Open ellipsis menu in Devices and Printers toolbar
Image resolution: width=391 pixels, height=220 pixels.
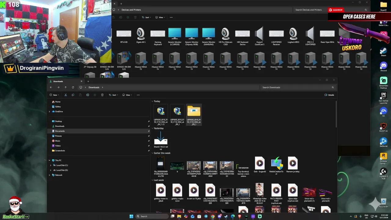[x=171, y=17]
